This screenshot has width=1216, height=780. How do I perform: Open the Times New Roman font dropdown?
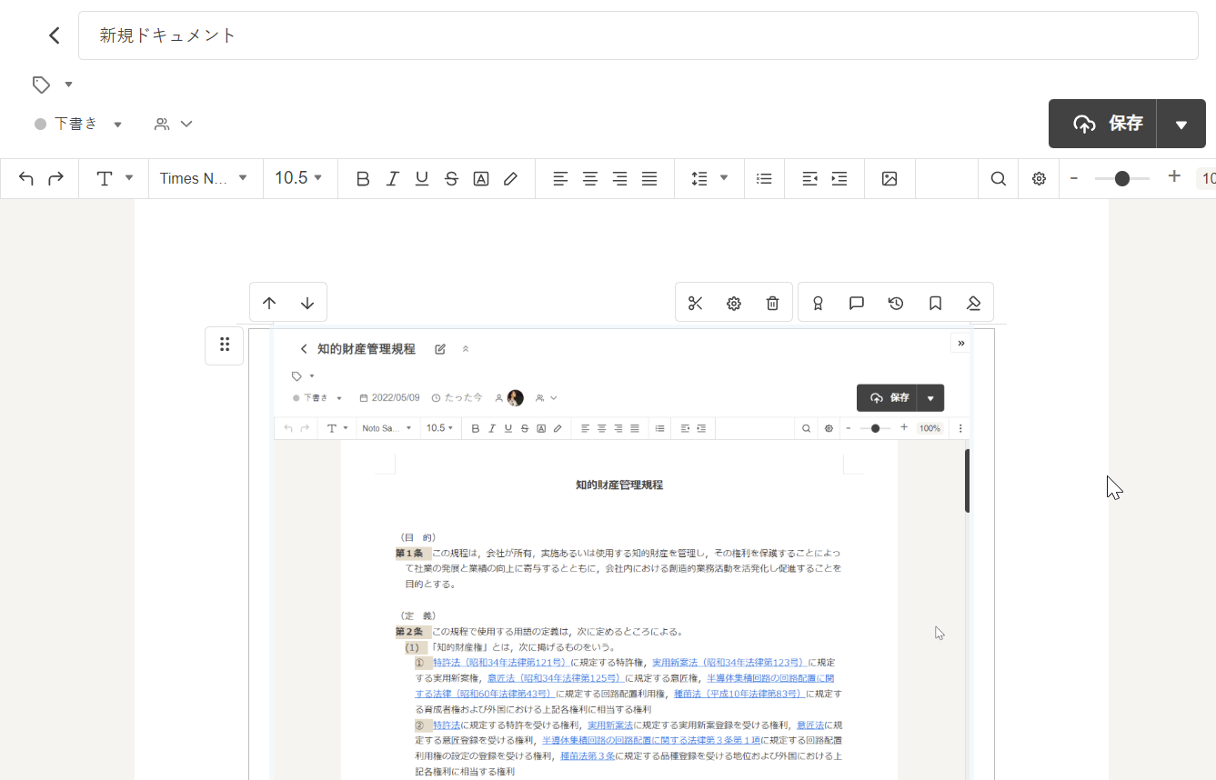(205, 178)
